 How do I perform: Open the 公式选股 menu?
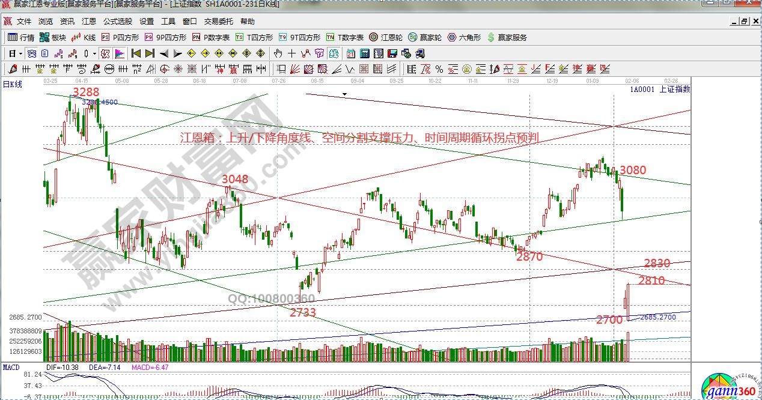[x=118, y=21]
